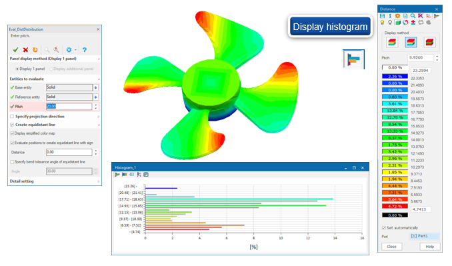Toggle the display histogram icon in Distance toolbar

[x=437, y=16]
